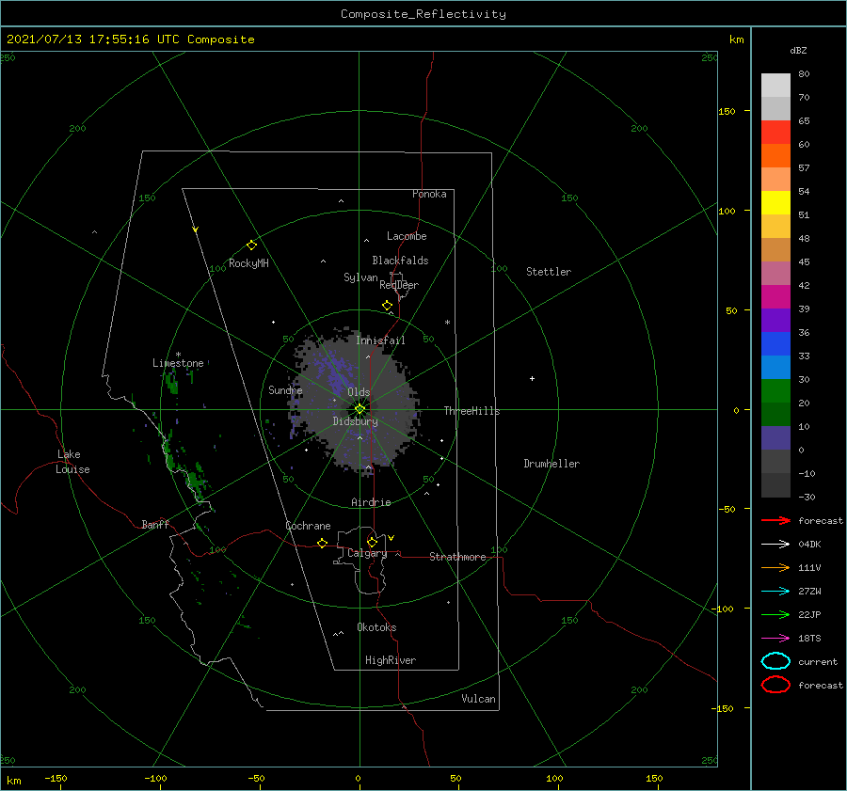Click the yellow diamond marker below Cochrane
Image resolution: width=847 pixels, height=791 pixels.
[x=323, y=544]
